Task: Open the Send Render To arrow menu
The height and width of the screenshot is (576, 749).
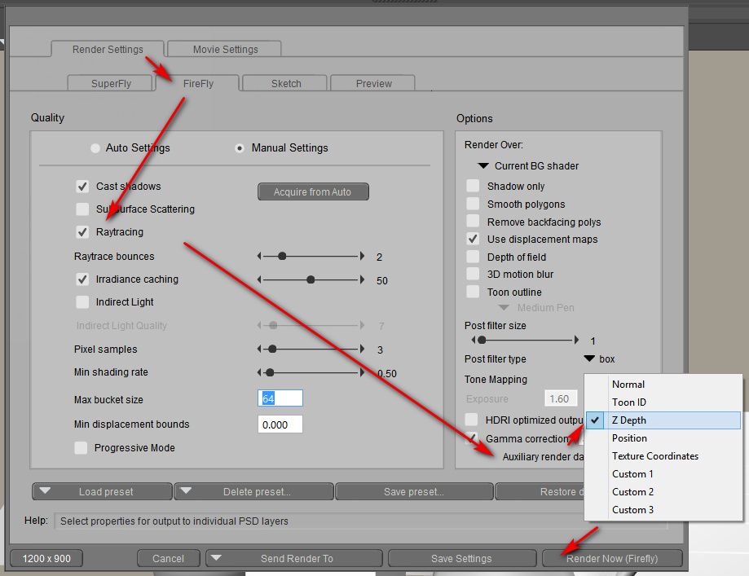Action: coord(217,558)
